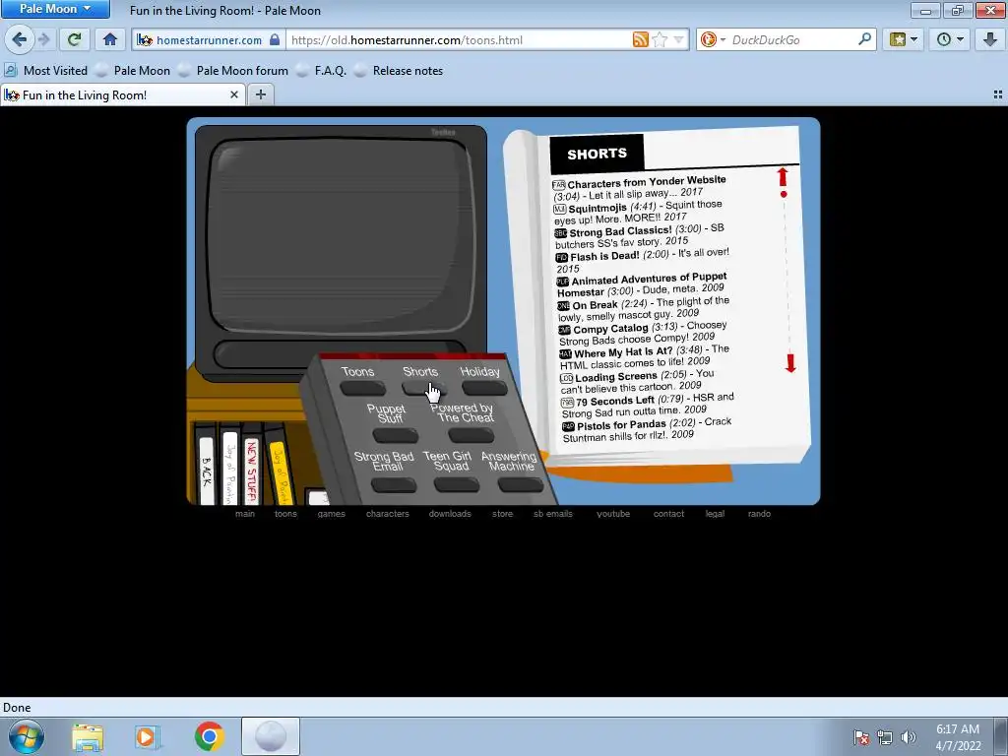Open Windows Media Player from taskbar
1008x756 pixels.
point(148,736)
